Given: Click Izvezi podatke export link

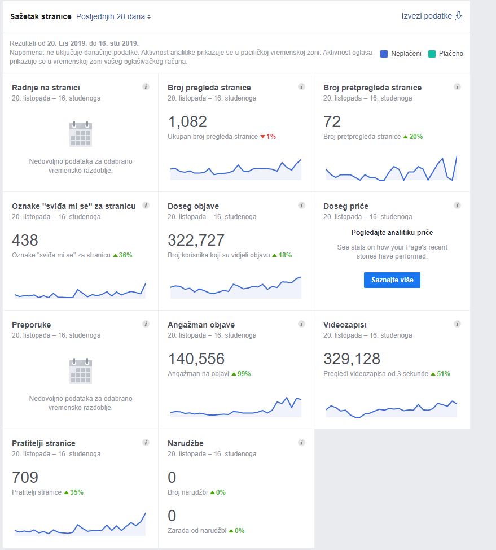Looking at the screenshot, I should point(427,16).
